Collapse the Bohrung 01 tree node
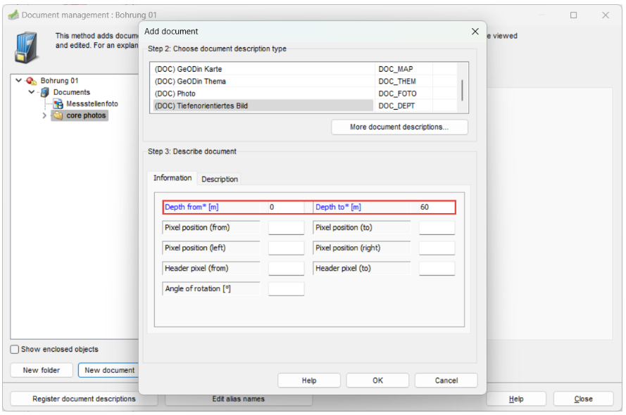This screenshot has height=415, width=626. [18, 81]
